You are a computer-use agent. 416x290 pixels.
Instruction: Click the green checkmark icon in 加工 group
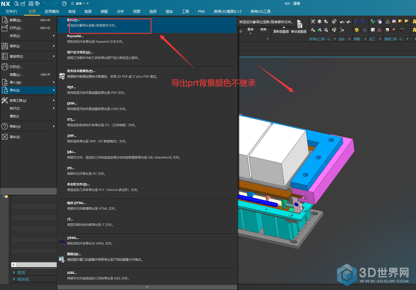tap(373, 21)
